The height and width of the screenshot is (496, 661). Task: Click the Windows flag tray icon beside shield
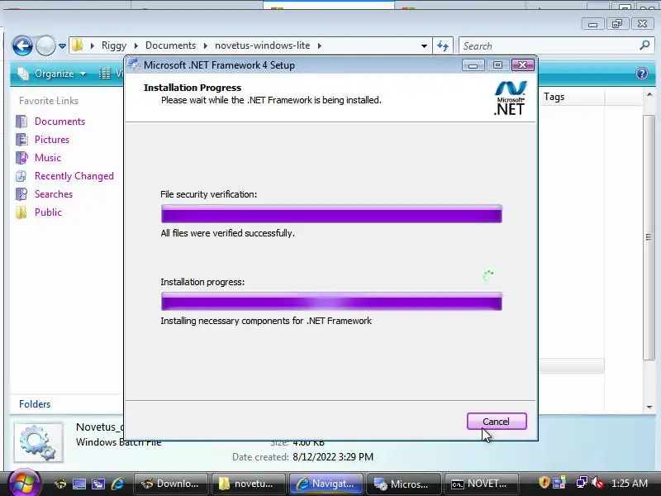560,482
